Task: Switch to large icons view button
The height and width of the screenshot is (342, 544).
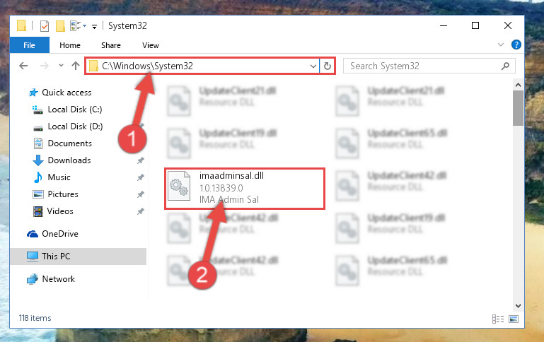Action: tap(514, 319)
